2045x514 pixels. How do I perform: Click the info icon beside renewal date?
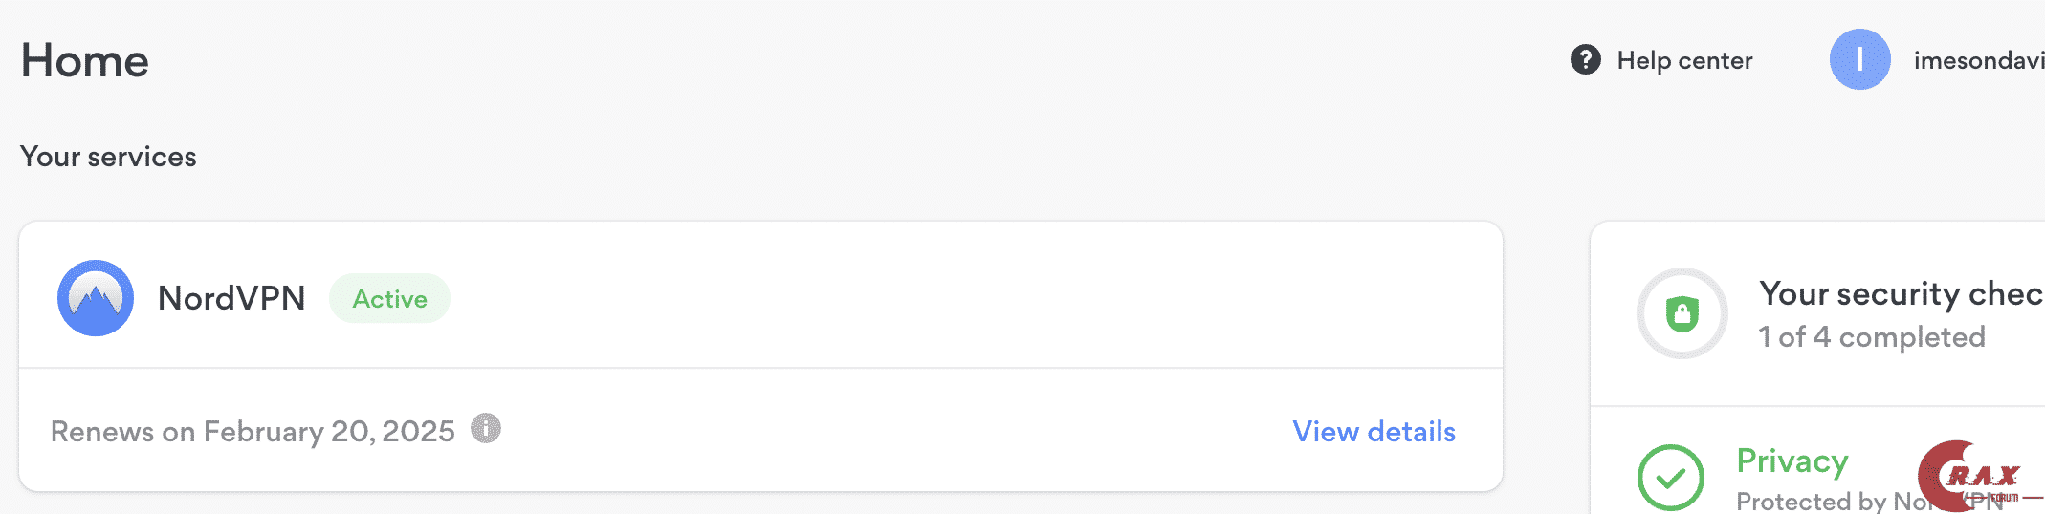486,429
